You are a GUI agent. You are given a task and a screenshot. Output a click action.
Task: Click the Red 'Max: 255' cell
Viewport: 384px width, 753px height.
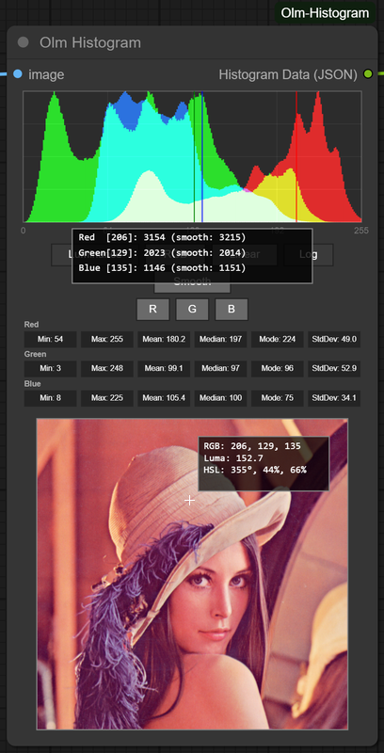click(x=107, y=339)
